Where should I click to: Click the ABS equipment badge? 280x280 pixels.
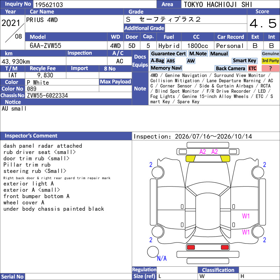(x=170, y=61)
